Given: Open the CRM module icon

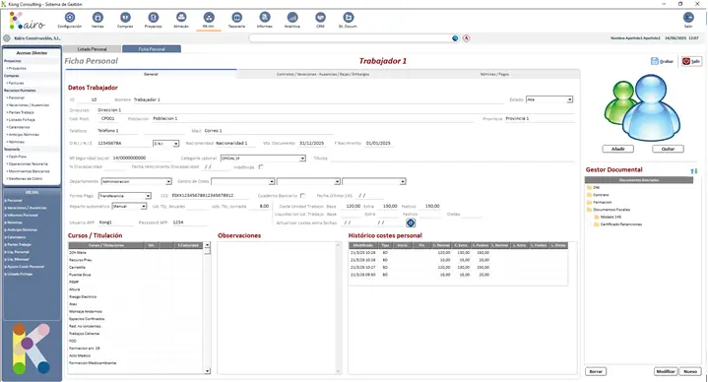Looking at the screenshot, I should click(320, 18).
